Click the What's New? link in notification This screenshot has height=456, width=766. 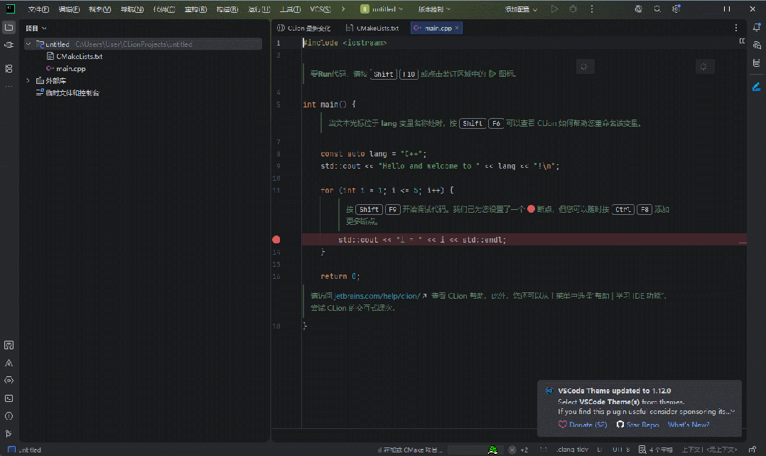688,425
